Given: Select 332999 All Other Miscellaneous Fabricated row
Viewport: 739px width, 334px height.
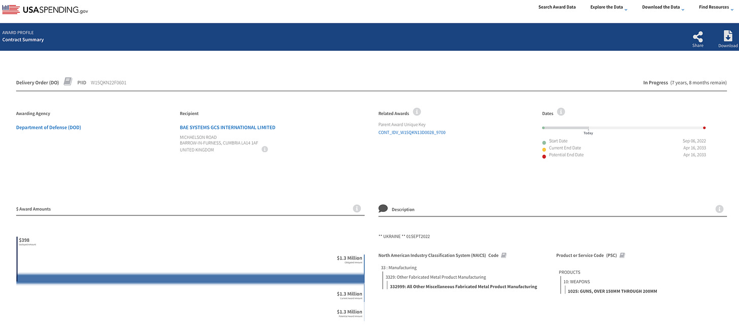Looking at the screenshot, I should (463, 286).
